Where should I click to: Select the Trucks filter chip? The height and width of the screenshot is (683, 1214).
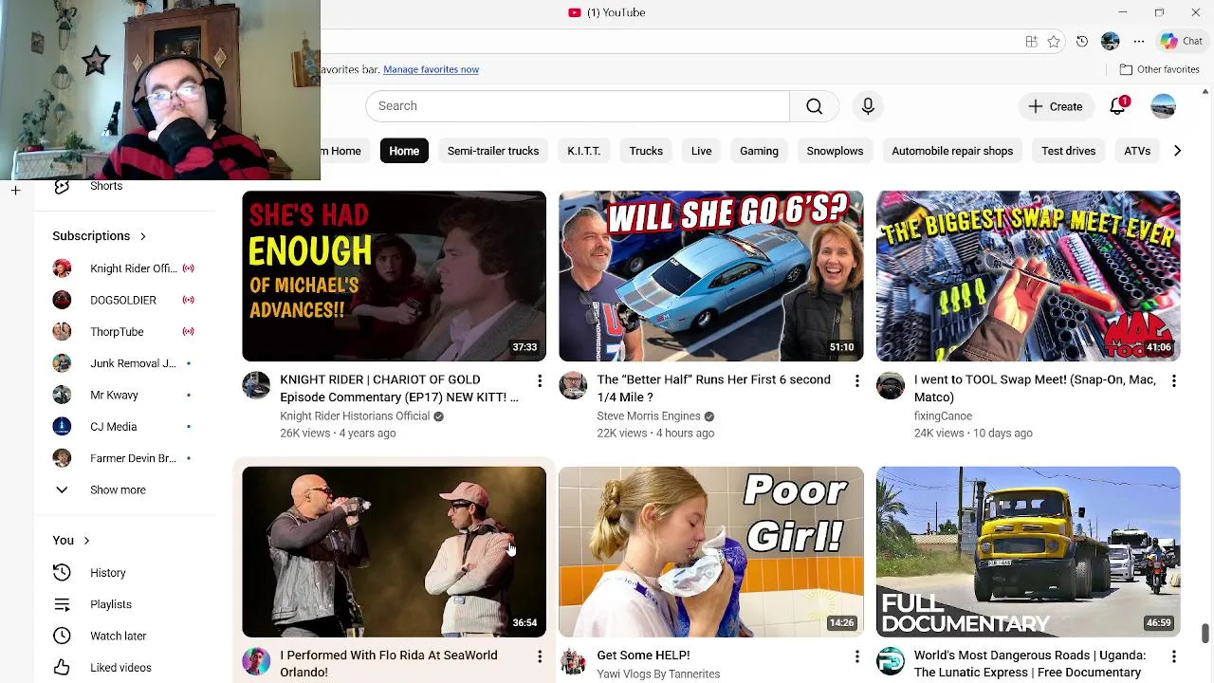[646, 151]
